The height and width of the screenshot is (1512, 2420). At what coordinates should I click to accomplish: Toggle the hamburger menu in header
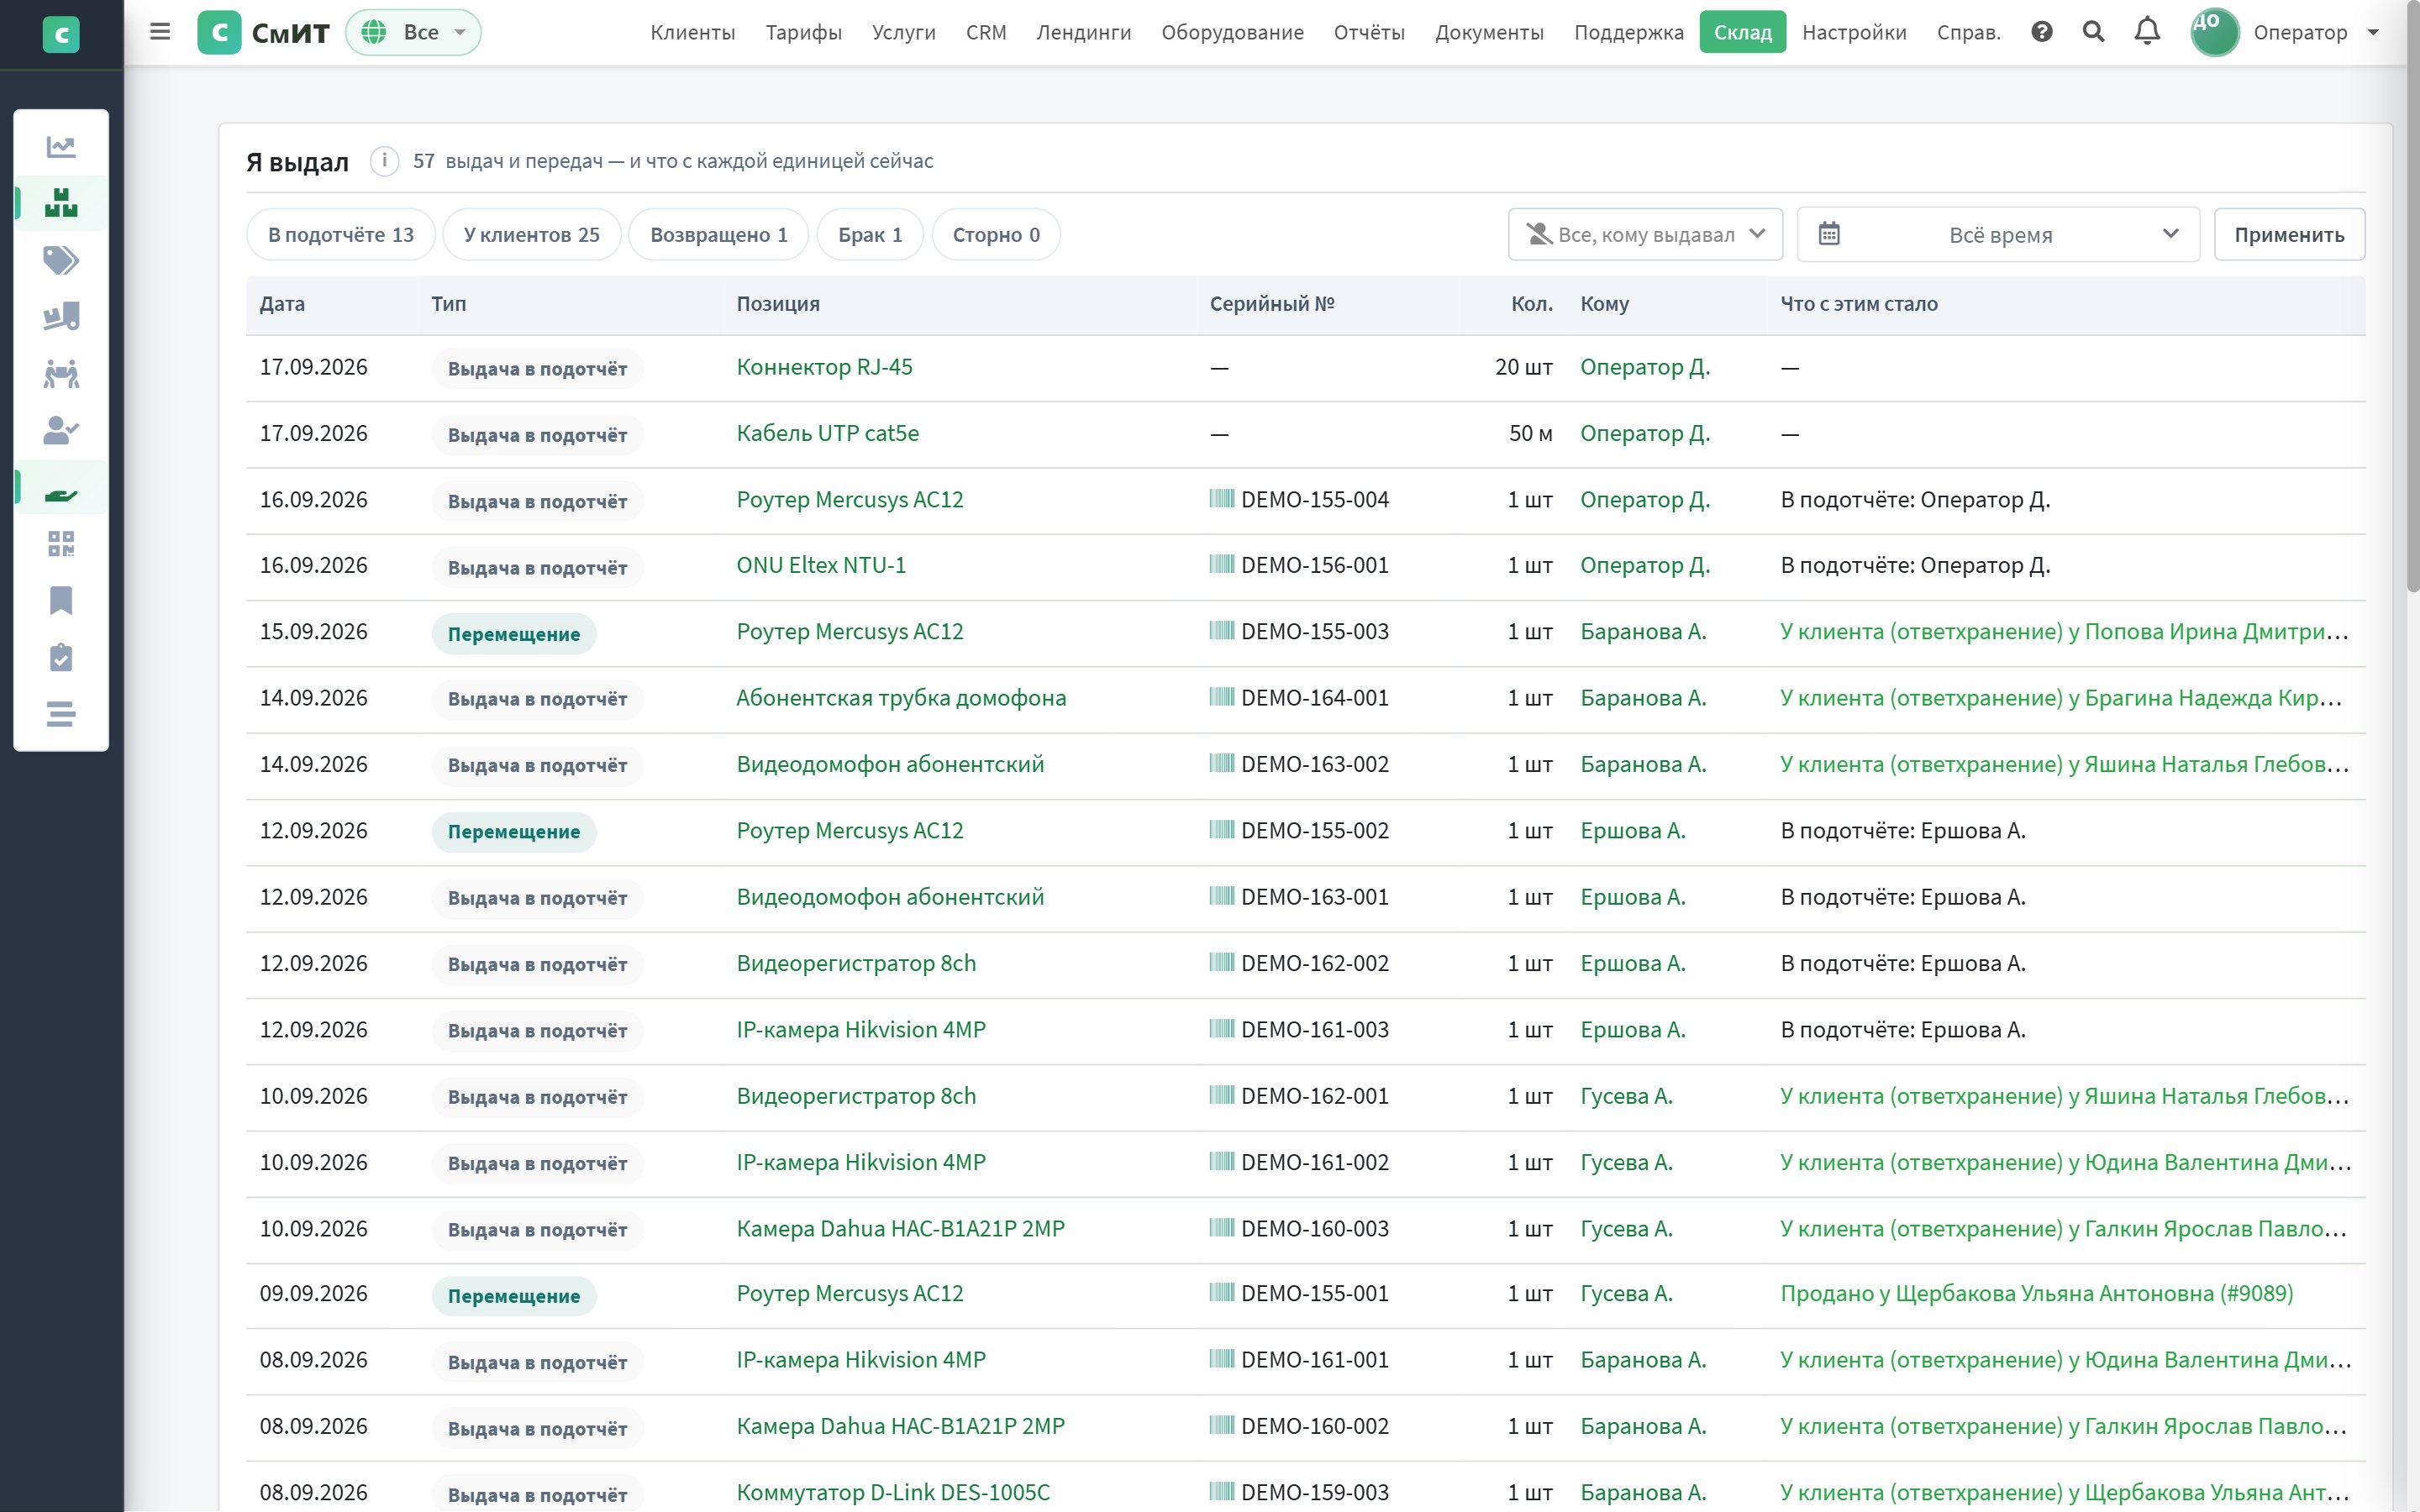tap(160, 32)
